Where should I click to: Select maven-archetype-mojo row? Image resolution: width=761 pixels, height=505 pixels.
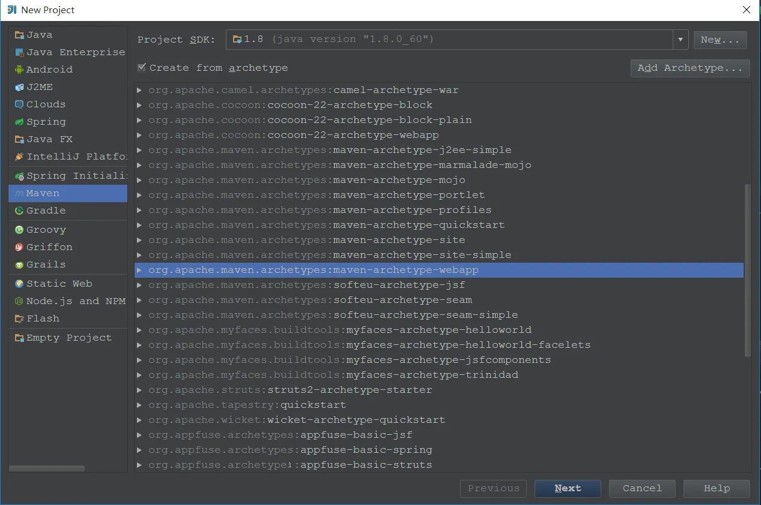coord(439,180)
